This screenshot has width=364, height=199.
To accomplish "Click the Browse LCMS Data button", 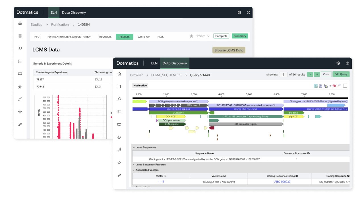I will [x=229, y=50].
